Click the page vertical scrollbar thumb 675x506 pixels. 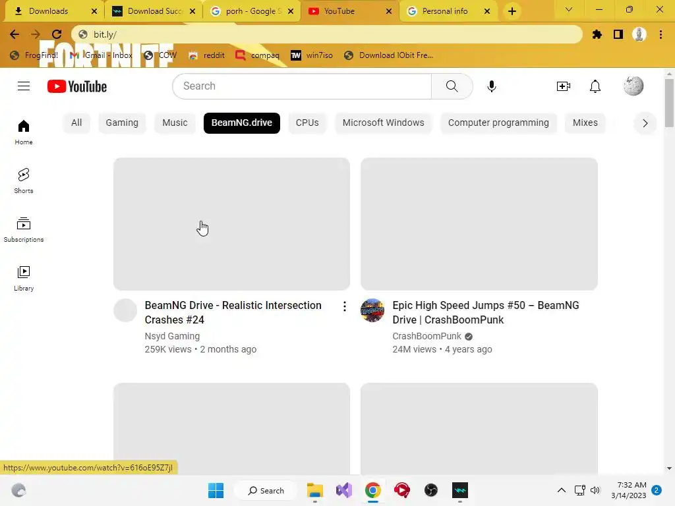[x=669, y=103]
